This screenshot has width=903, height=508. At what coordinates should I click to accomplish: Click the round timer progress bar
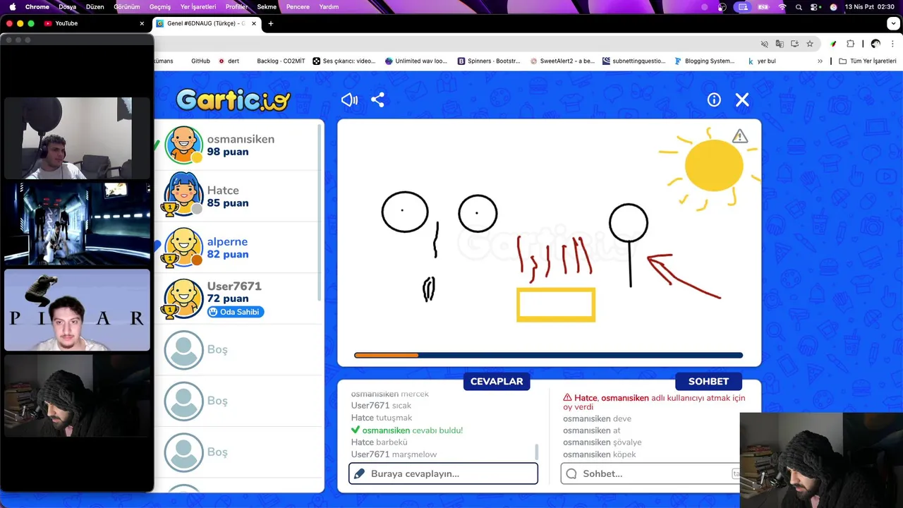click(548, 356)
